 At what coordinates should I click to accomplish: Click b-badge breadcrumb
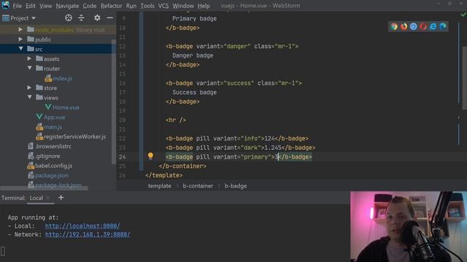pyautogui.click(x=236, y=186)
